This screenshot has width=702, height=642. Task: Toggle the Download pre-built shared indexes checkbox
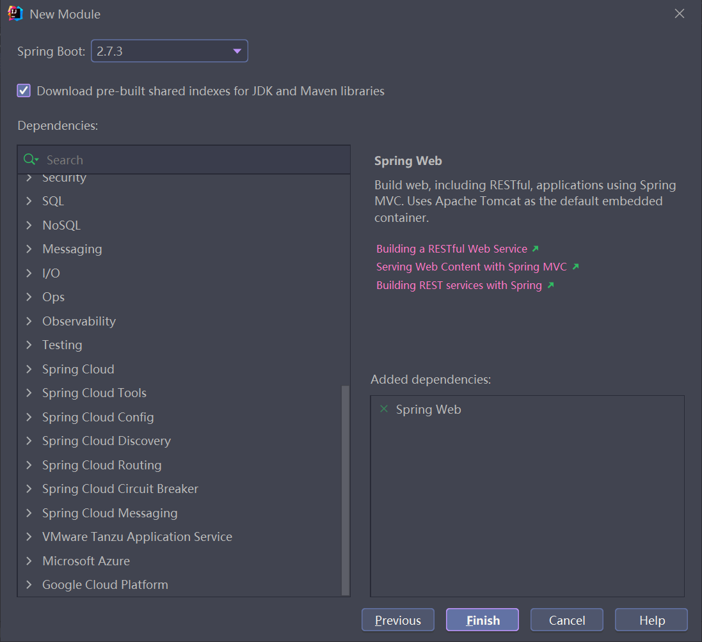coord(24,91)
